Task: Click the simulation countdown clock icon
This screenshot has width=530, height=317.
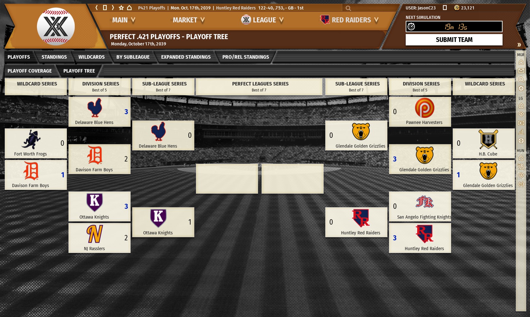Action: click(411, 27)
